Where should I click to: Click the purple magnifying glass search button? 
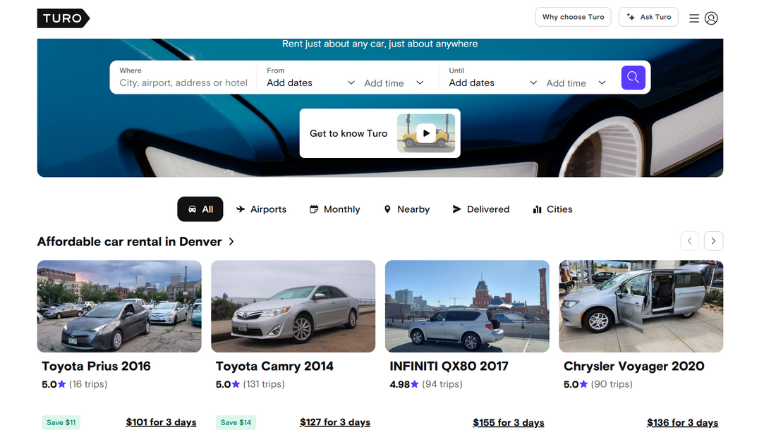[x=632, y=78]
